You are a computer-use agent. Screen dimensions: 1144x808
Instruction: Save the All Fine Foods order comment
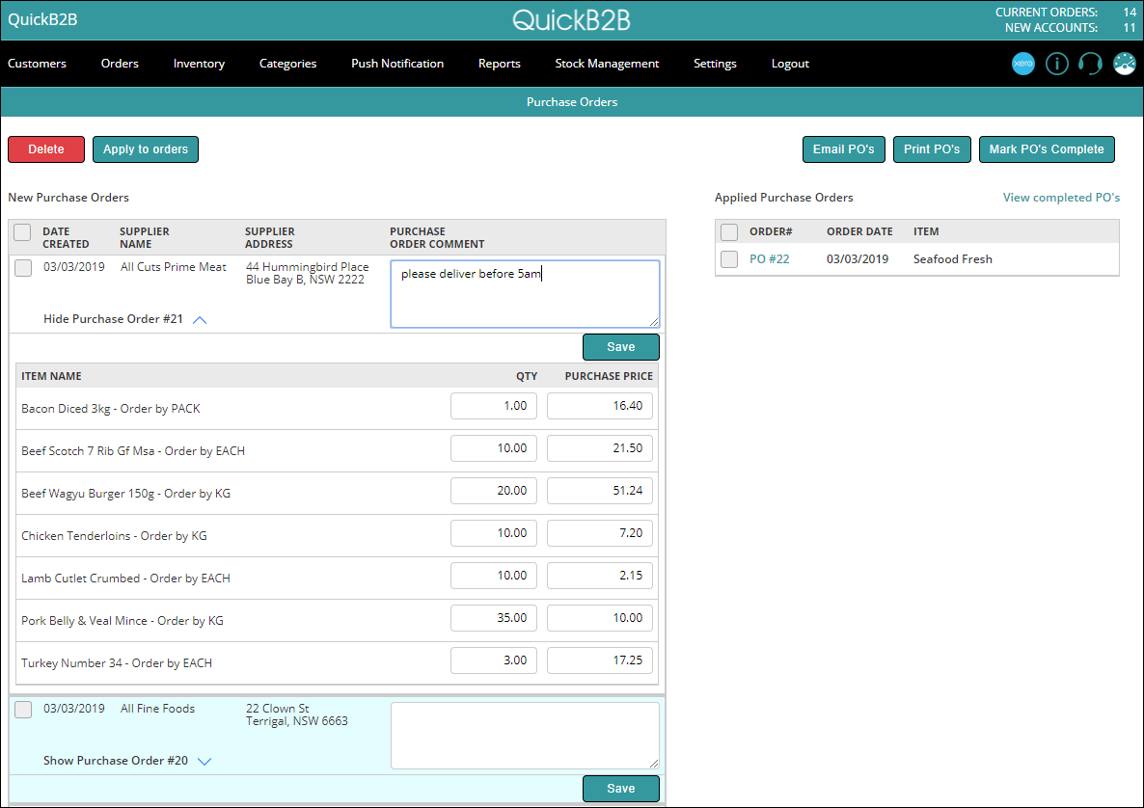[x=621, y=789]
